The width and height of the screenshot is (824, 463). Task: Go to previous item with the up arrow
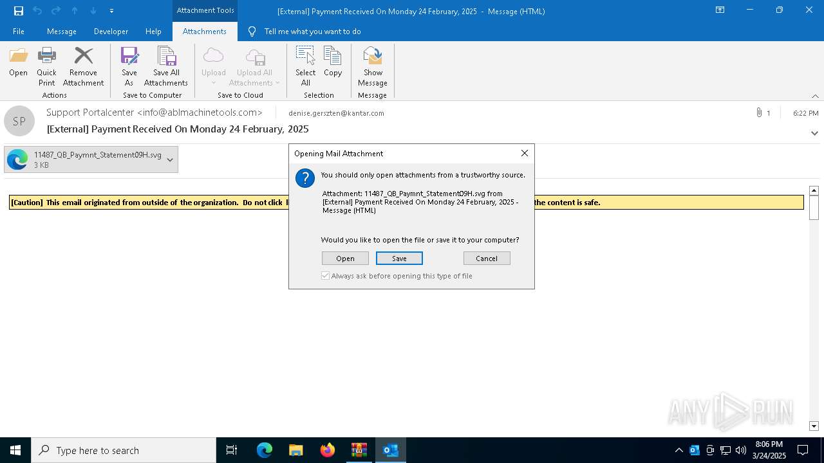tap(75, 11)
